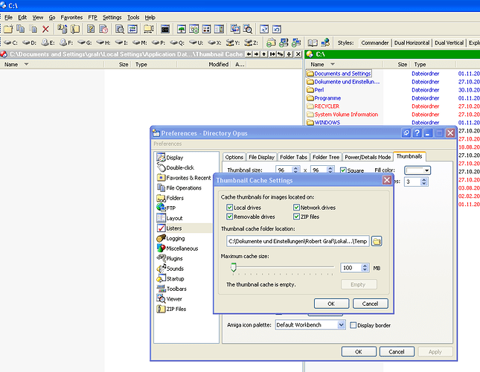Viewport: 480px width, 372px height.
Task: Toggle ZIP files checkbox
Action: (x=296, y=217)
